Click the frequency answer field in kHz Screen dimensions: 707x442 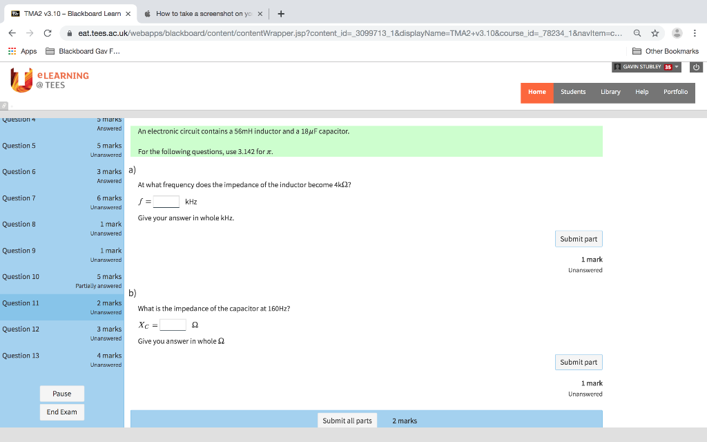pos(166,202)
